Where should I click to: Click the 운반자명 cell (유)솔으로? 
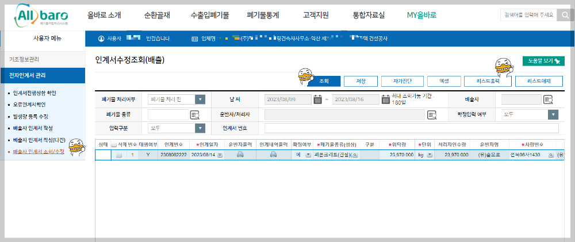489,155
